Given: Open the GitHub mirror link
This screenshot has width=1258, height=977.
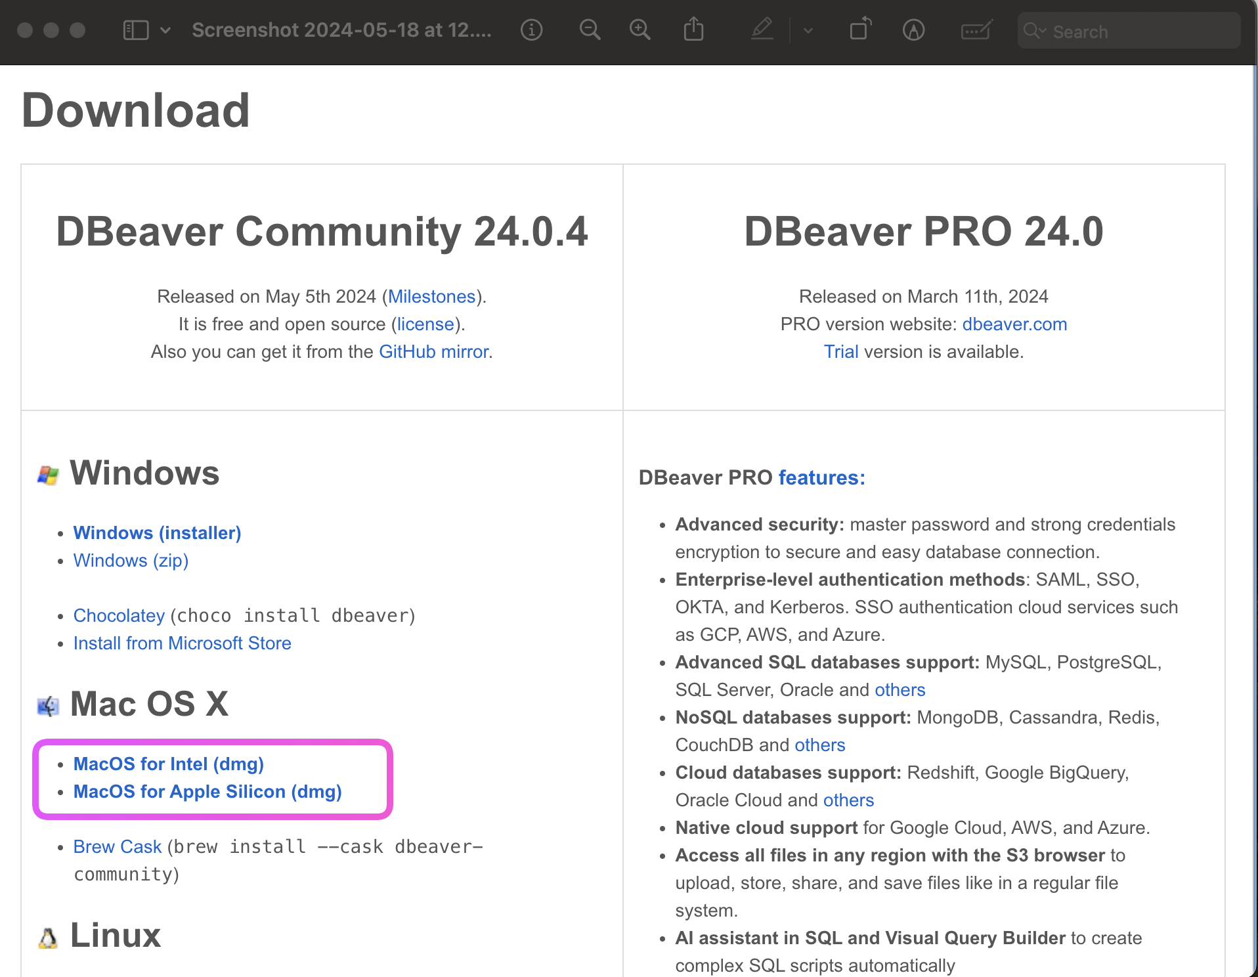Looking at the screenshot, I should point(433,351).
